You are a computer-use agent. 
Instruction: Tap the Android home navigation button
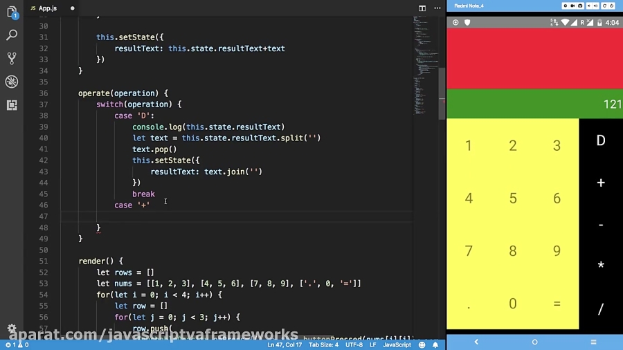coord(534,342)
